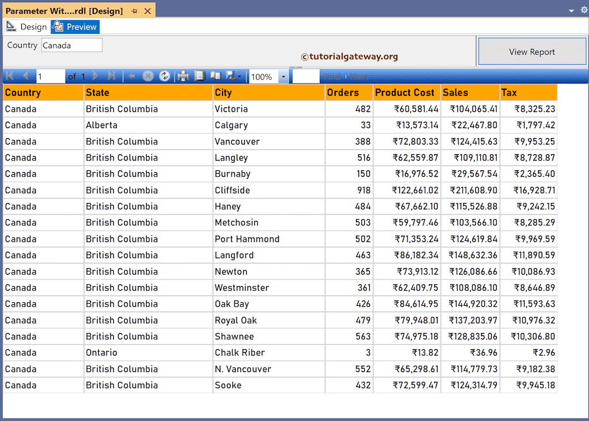Image resolution: width=589 pixels, height=421 pixels.
Task: Click the Find link in toolbar
Action: 332,76
